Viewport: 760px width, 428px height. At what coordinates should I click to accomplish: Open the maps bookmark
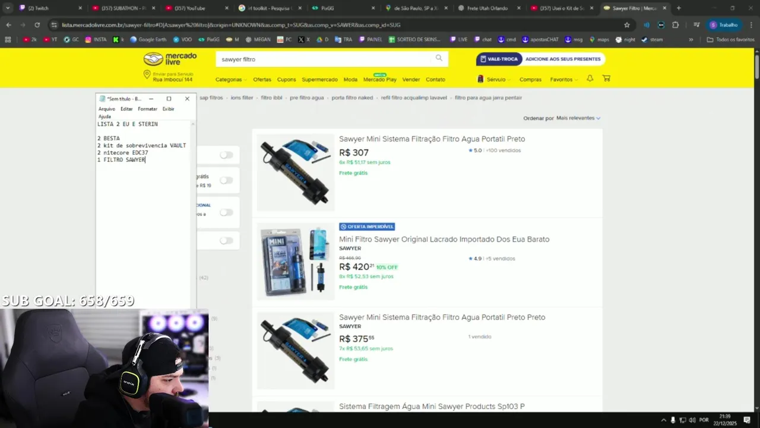[x=599, y=39]
